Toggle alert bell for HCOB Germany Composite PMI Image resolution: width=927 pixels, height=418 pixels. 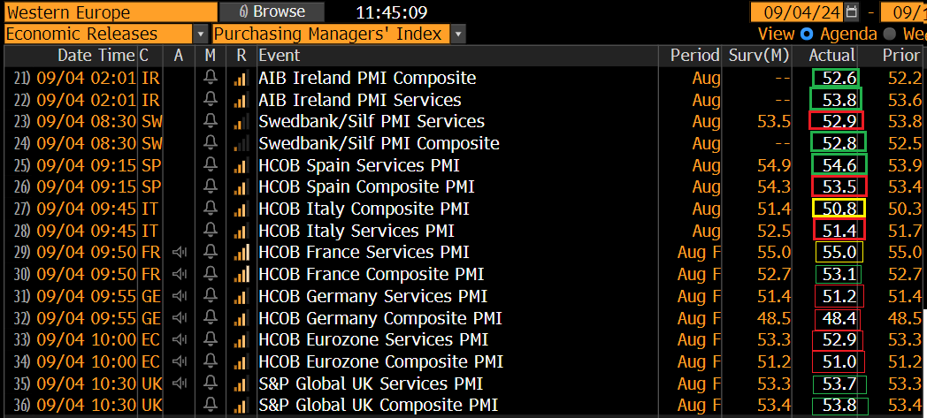tap(211, 318)
